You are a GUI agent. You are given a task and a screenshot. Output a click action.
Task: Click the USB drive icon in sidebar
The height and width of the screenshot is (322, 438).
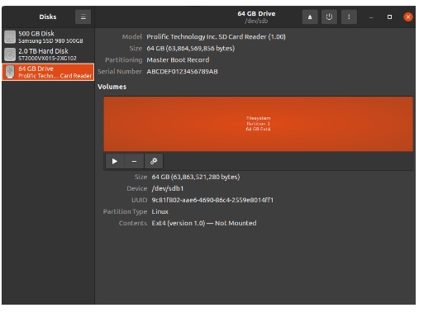(x=10, y=72)
